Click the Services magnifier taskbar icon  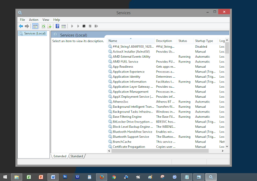point(211,177)
